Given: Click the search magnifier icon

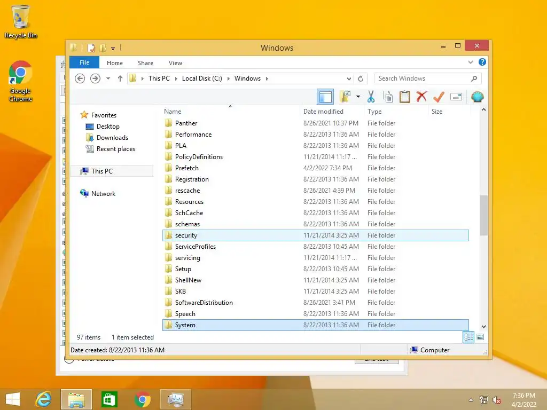Looking at the screenshot, I should pos(474,78).
